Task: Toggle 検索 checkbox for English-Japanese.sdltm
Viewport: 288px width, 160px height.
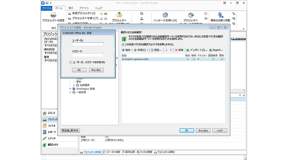Action: click(194, 59)
